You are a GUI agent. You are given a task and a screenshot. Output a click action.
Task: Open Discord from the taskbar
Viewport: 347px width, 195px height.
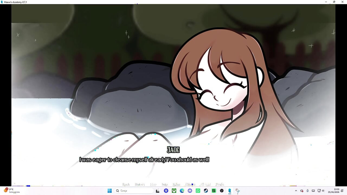(190, 191)
